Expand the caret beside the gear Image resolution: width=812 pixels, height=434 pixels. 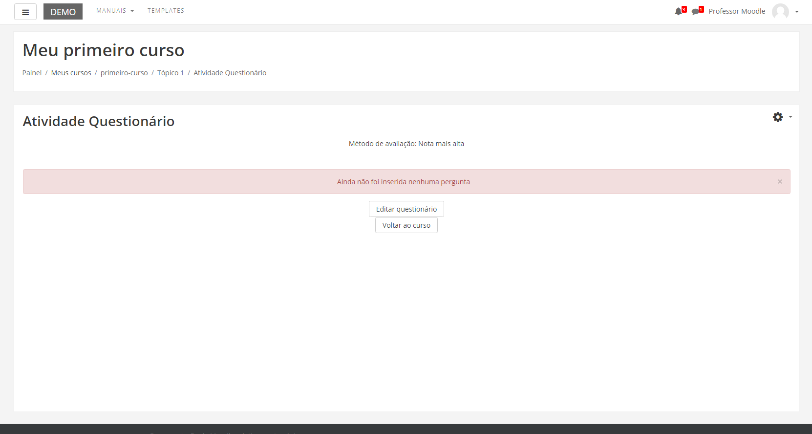791,117
